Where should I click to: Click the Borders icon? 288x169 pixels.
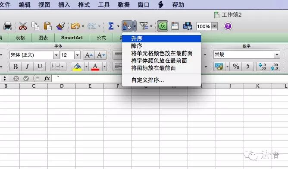click(56, 67)
